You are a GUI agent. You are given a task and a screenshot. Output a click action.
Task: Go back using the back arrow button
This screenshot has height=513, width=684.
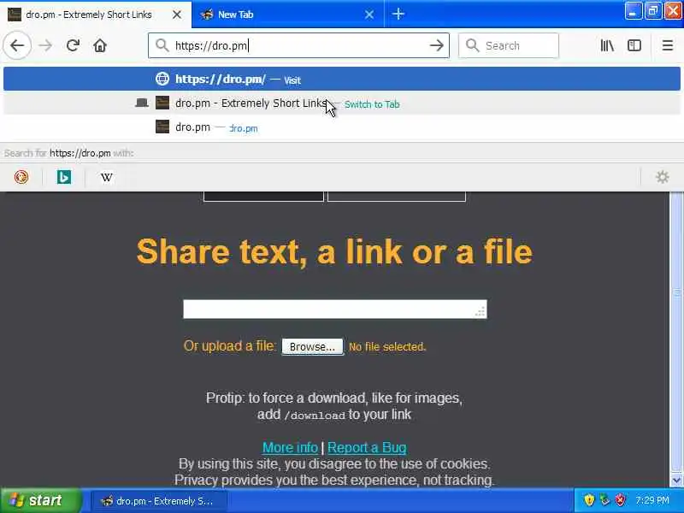point(17,45)
